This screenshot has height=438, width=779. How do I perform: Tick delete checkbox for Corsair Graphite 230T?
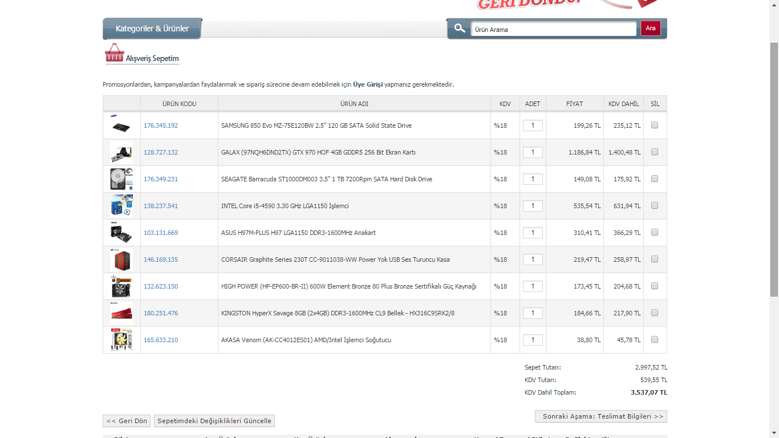[655, 259]
